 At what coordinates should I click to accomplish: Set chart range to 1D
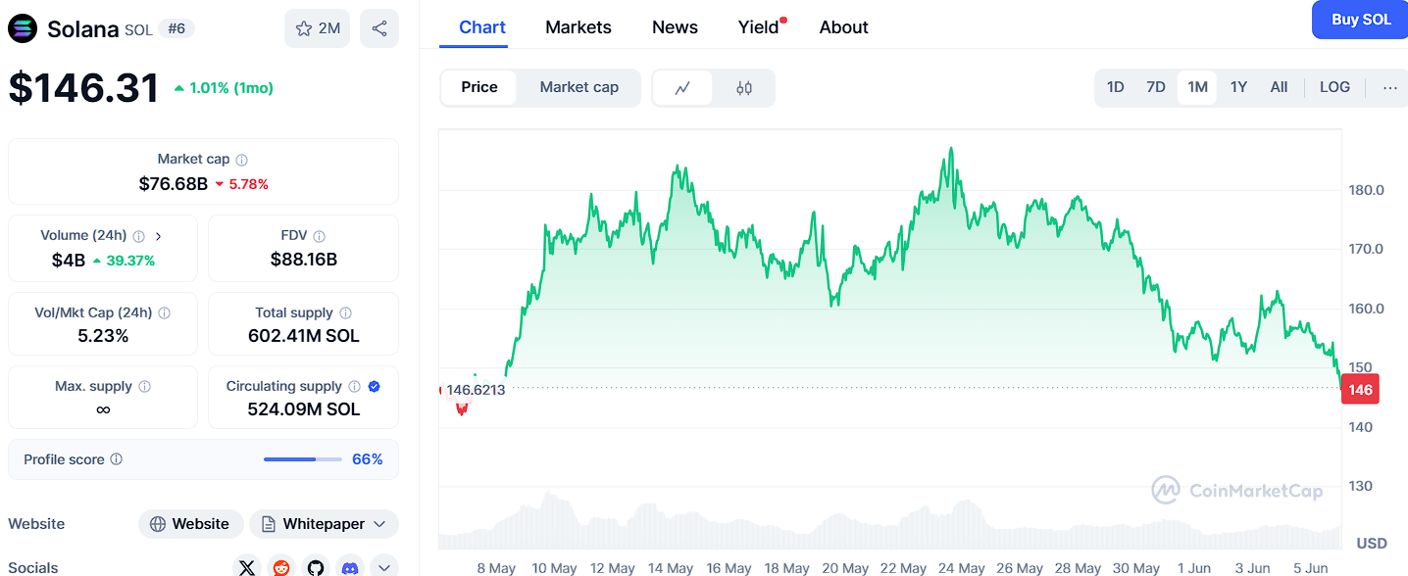1116,87
